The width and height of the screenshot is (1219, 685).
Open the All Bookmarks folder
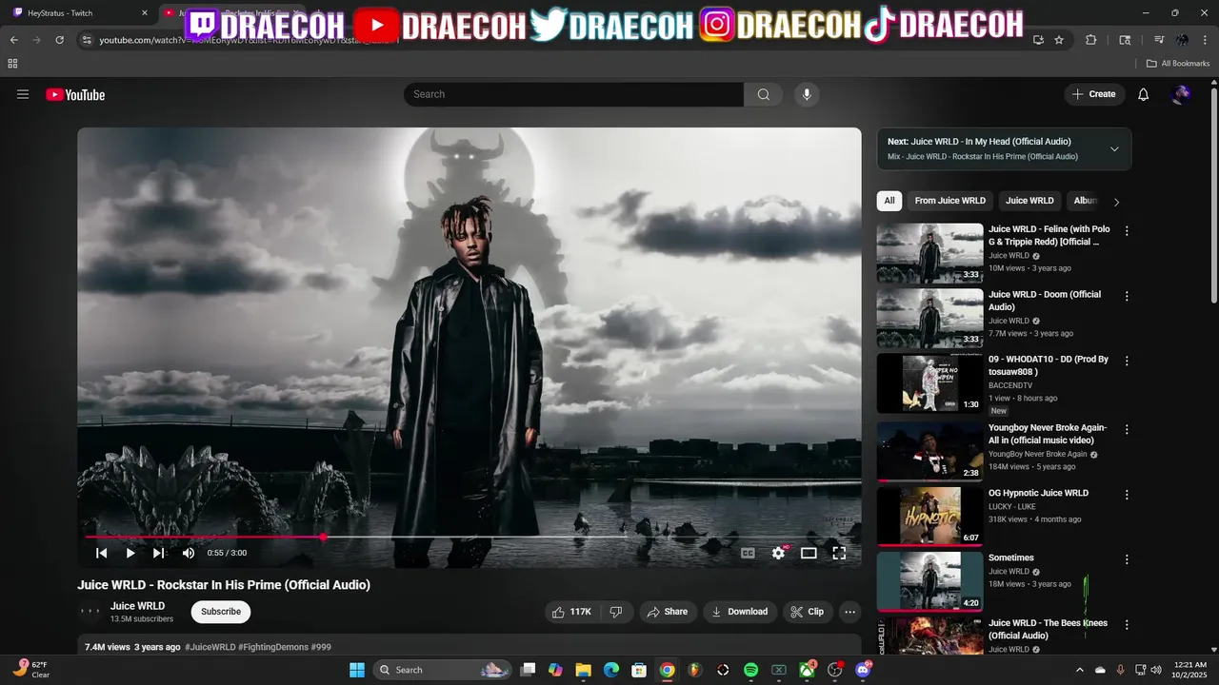pos(1178,64)
